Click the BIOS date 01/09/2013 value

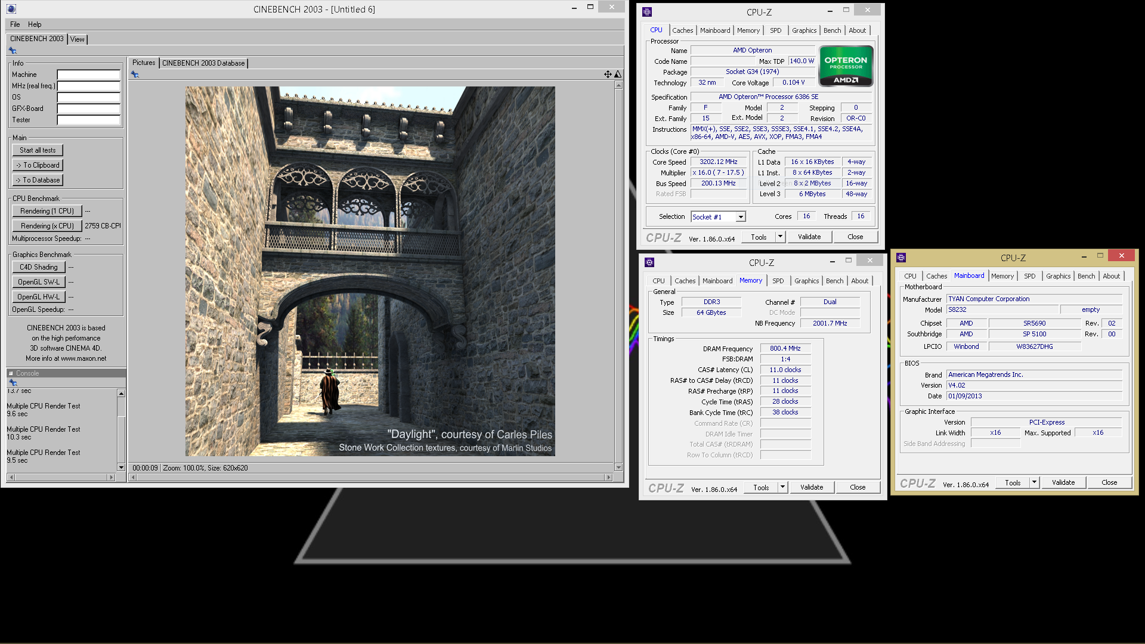pyautogui.click(x=1034, y=396)
